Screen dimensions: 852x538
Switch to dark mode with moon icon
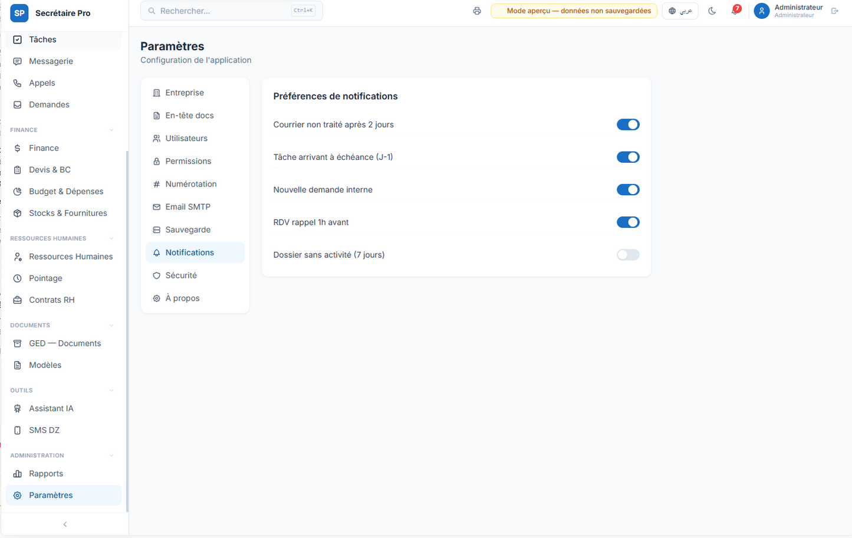712,11
